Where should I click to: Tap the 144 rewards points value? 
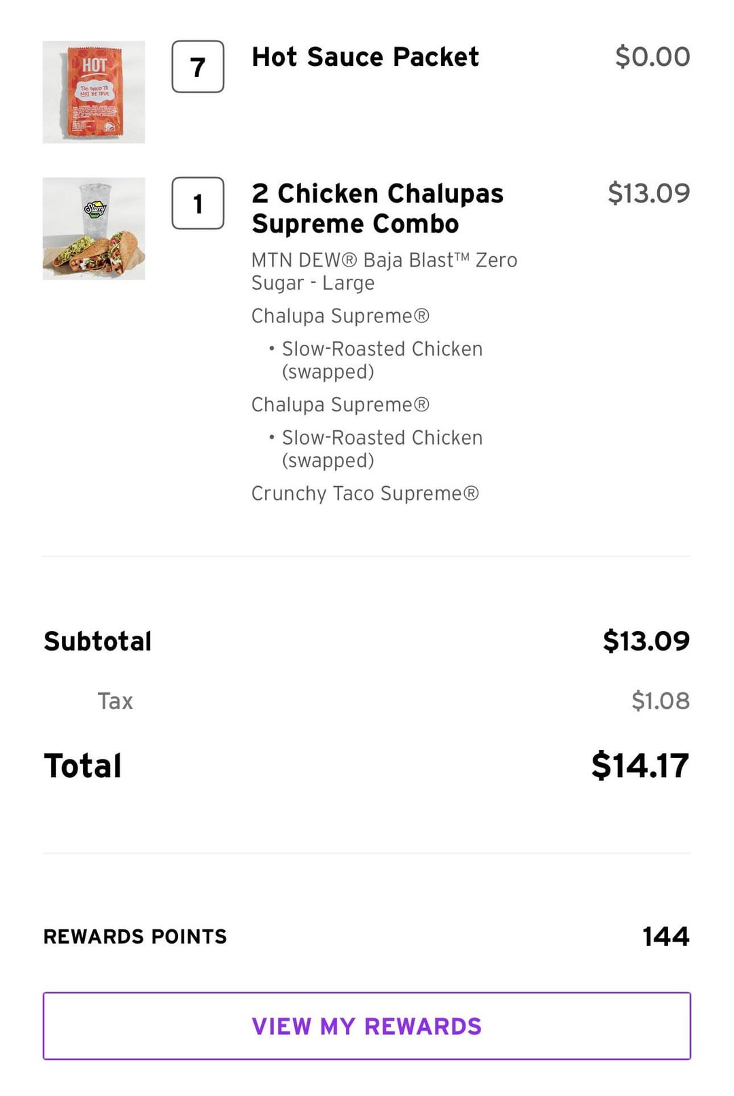click(x=665, y=936)
